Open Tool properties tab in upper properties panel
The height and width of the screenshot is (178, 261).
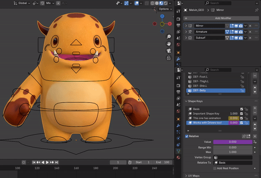coord(178,11)
